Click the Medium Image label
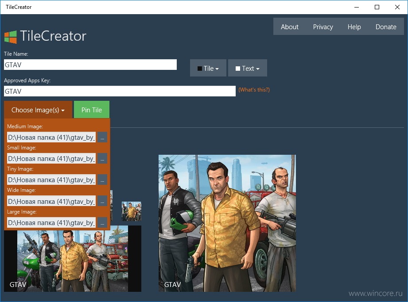This screenshot has width=408, height=302. tap(25, 126)
